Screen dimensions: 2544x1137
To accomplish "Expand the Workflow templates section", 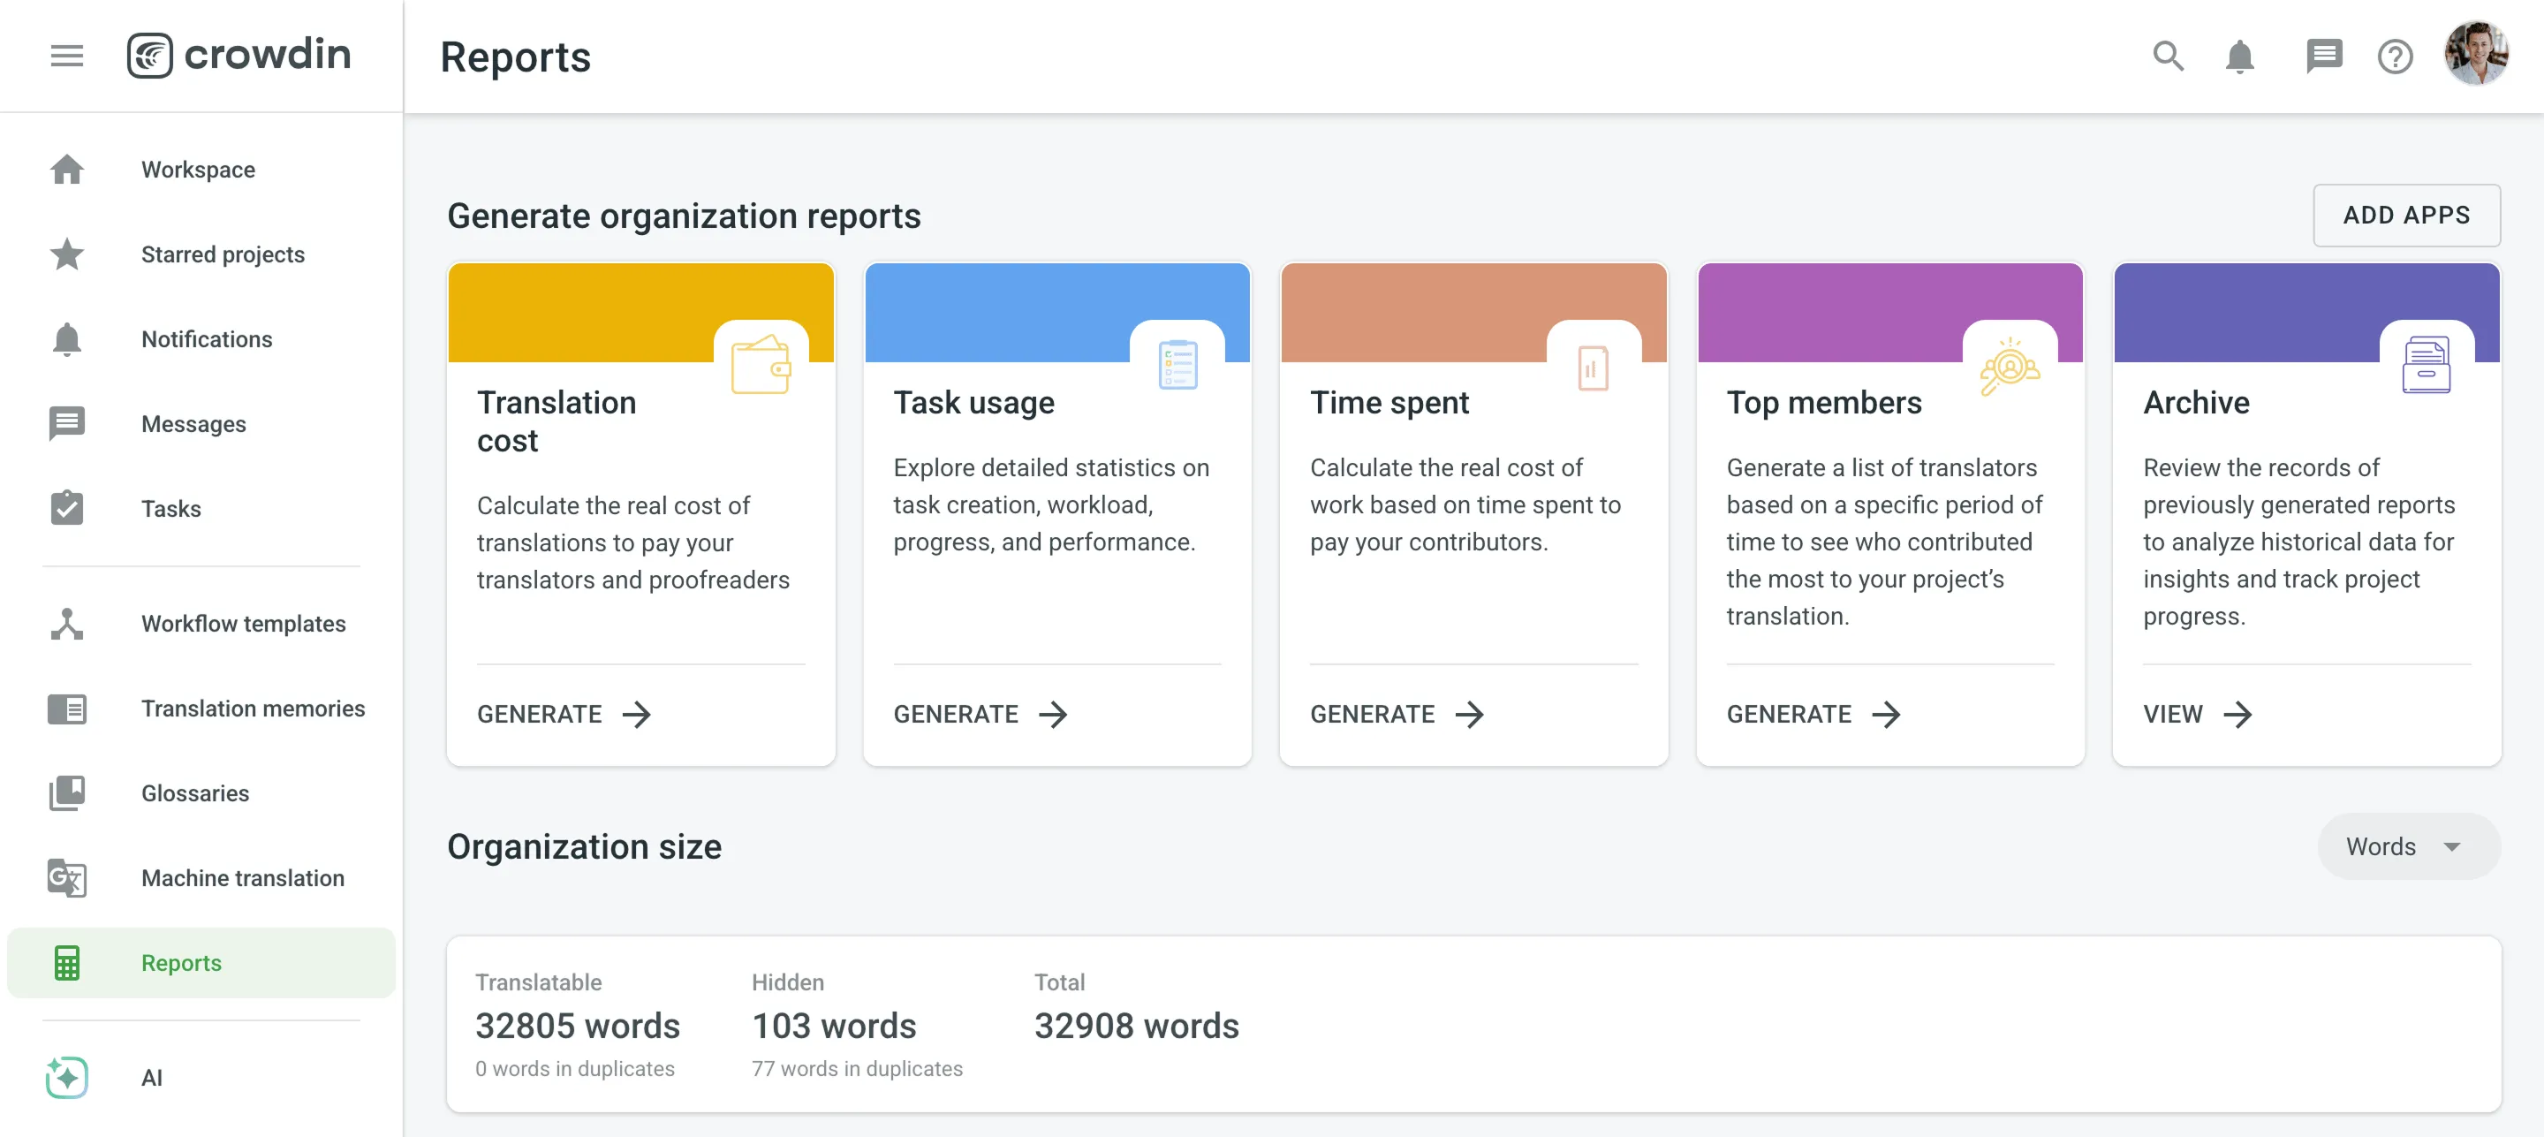I will coord(243,624).
